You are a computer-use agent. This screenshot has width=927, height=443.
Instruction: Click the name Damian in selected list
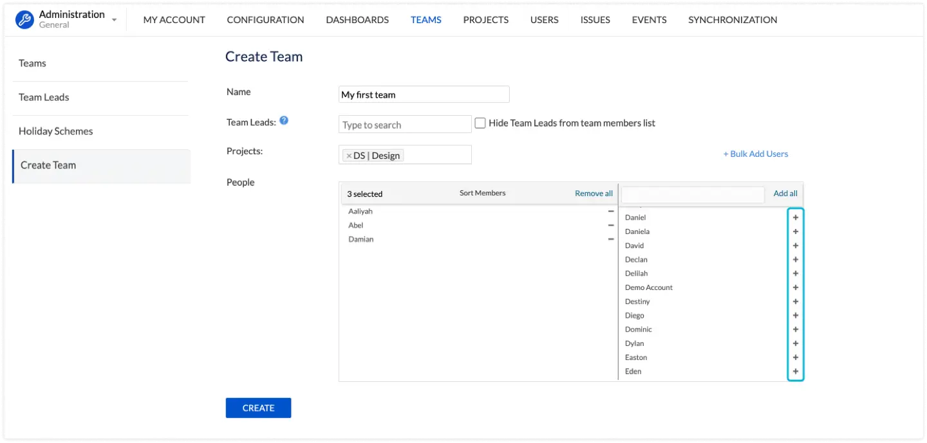(361, 239)
